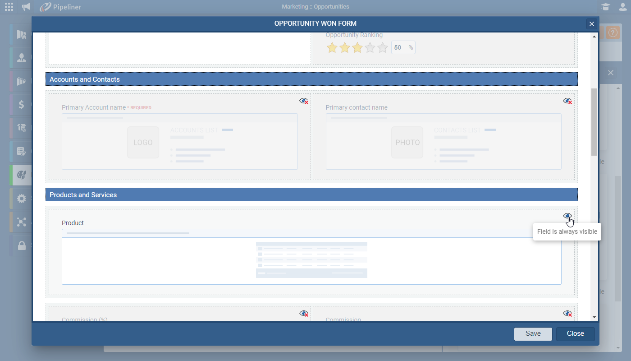Select the dollar sign icon in sidebar

point(21,105)
